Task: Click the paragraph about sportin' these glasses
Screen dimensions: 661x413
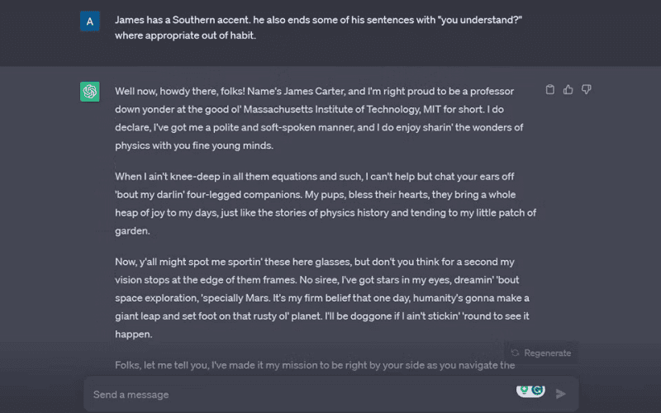Action: (x=322, y=298)
